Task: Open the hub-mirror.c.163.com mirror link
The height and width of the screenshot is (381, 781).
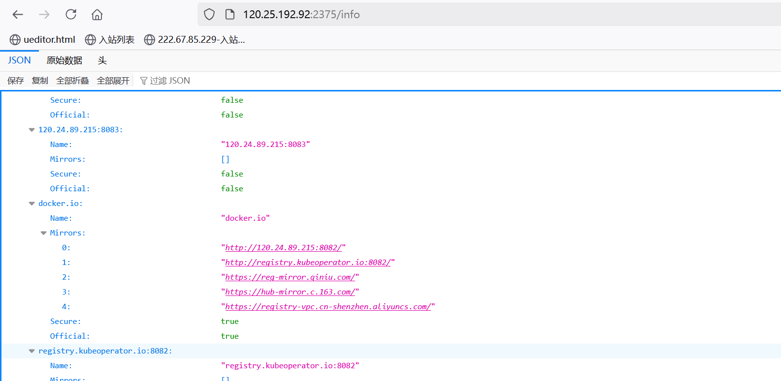Action: pos(290,292)
